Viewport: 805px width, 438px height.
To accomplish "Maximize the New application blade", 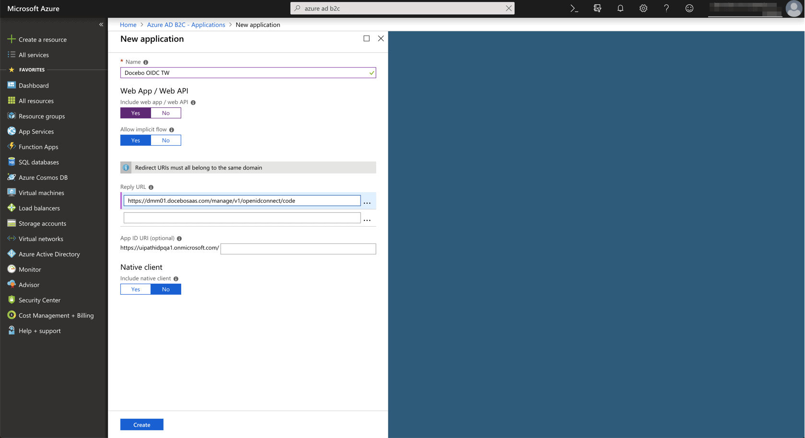I will (x=366, y=38).
